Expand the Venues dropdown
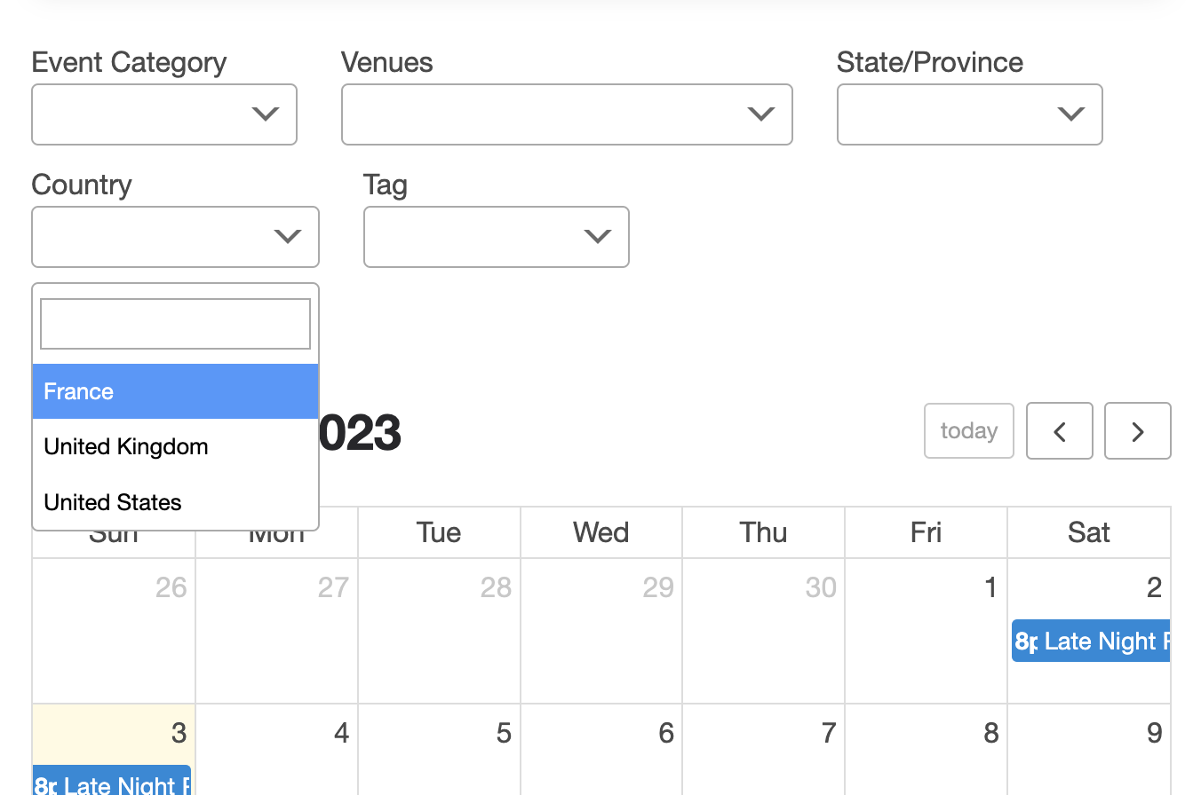This screenshot has height=795, width=1201. tap(567, 114)
